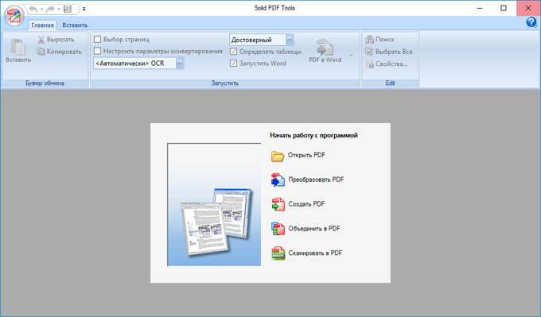The image size is (541, 317).
Task: Click the Выбрать Все label
Action: click(394, 52)
